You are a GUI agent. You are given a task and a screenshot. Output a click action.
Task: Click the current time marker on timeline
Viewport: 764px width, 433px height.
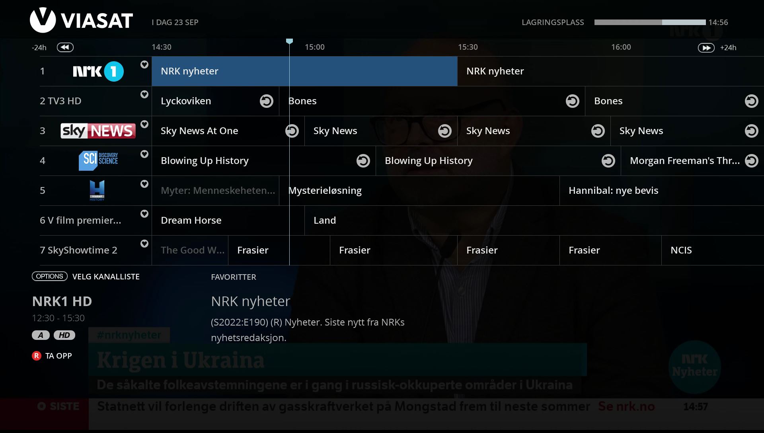coord(289,41)
